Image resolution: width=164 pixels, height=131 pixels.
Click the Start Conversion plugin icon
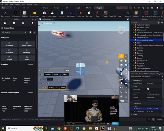[x=5, y=14]
